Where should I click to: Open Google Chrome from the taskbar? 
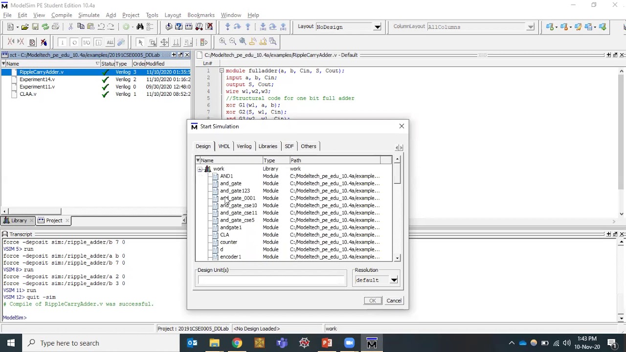click(237, 343)
